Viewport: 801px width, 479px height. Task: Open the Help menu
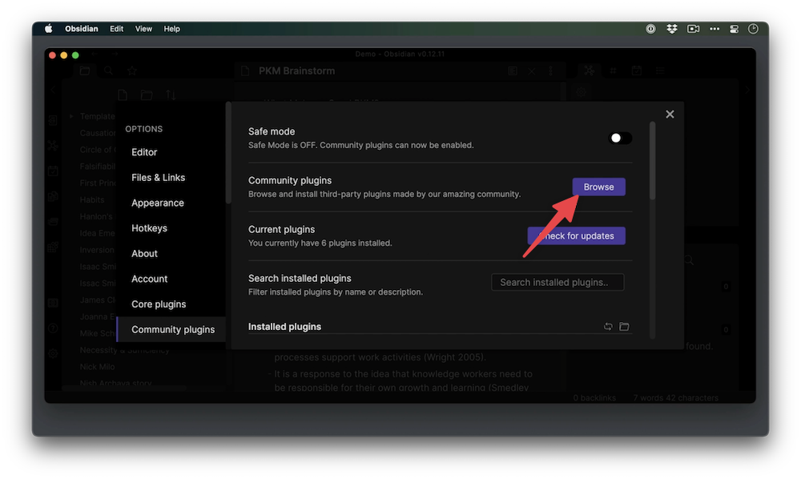pyautogui.click(x=171, y=29)
